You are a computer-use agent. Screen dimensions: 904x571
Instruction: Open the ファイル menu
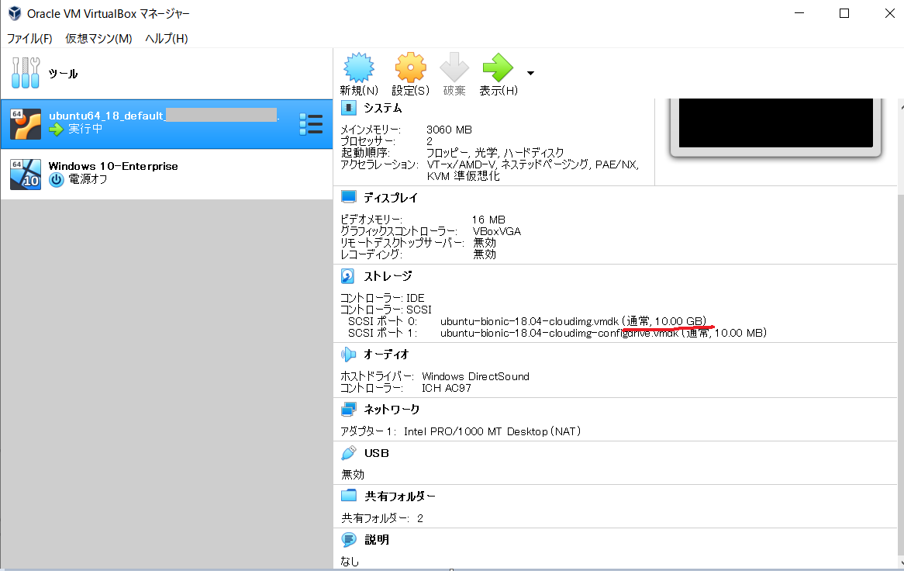pyautogui.click(x=29, y=37)
